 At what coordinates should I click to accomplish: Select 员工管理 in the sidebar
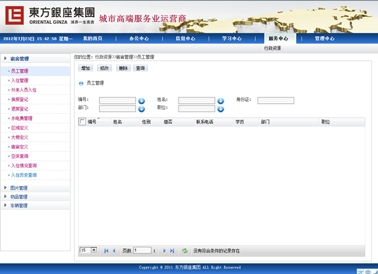pos(35,71)
